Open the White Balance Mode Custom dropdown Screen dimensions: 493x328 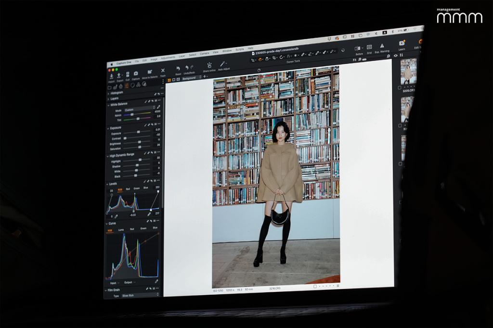pyautogui.click(x=139, y=109)
